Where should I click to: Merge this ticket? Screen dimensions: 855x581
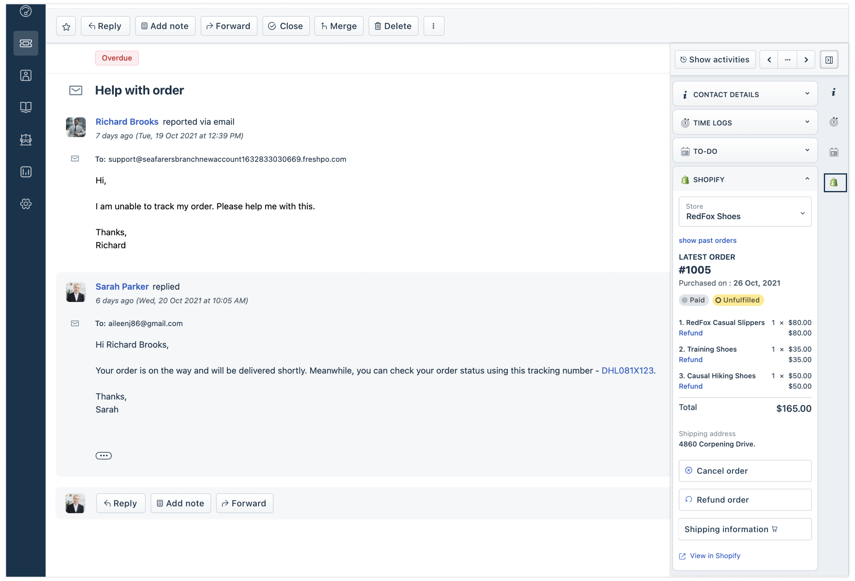pos(339,26)
